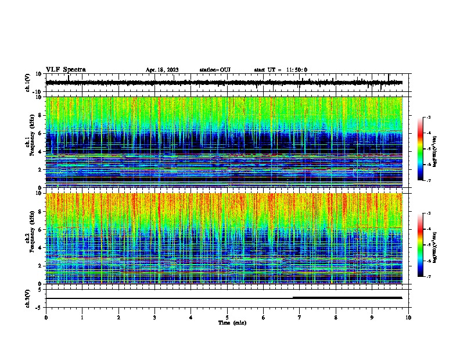The height and width of the screenshot is (356, 460).
Task: Click the ch.2 spectrogram color bar
Action: [420, 245]
